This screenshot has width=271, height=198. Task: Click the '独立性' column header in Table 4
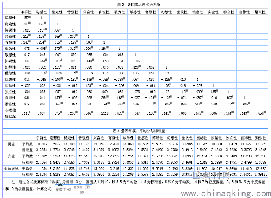228,138
